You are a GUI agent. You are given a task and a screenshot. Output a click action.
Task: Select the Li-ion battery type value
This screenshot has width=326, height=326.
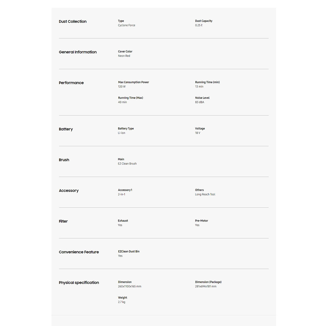click(121, 133)
